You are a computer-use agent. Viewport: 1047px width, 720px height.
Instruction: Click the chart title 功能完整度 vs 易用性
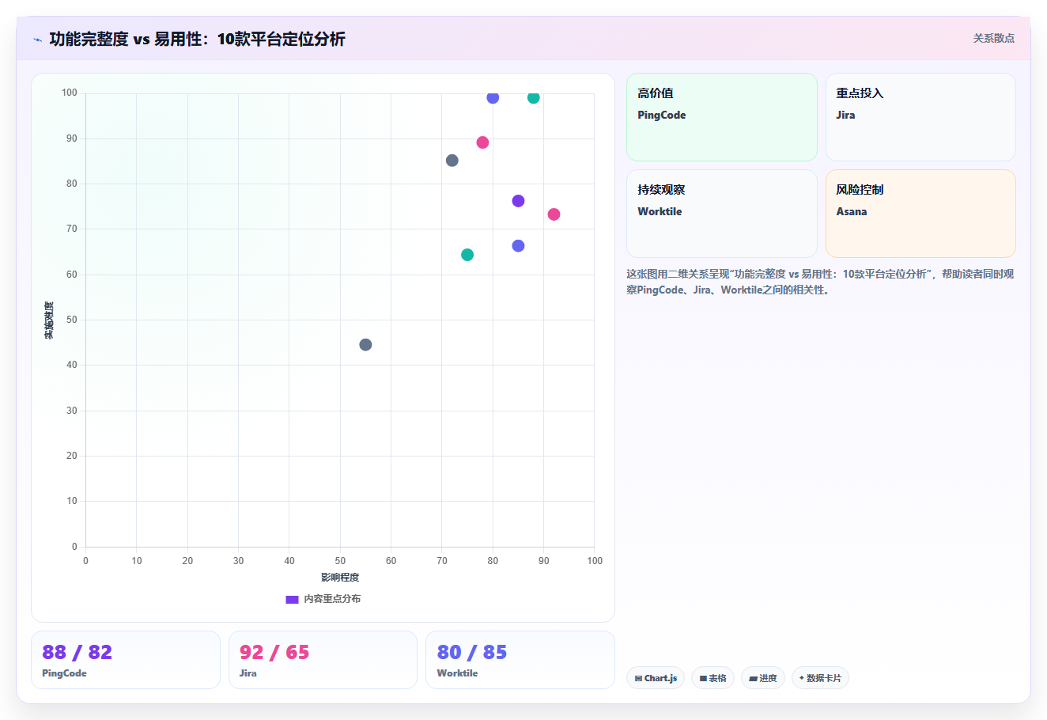coord(197,39)
